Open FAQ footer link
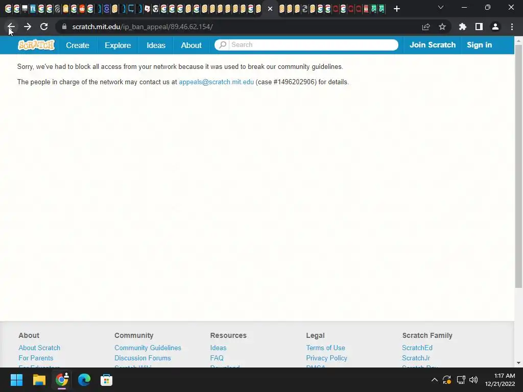 [217, 358]
